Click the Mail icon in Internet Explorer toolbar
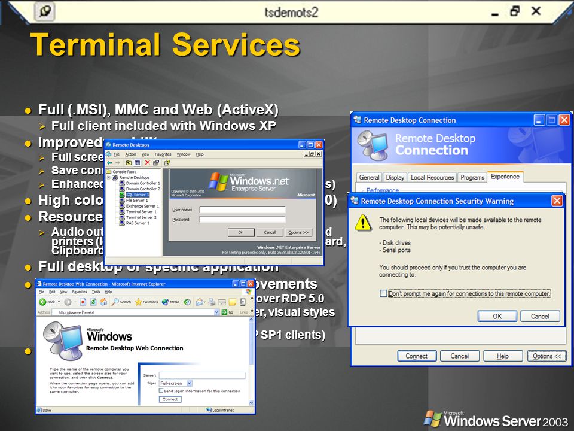This screenshot has width=574, height=431. click(199, 302)
